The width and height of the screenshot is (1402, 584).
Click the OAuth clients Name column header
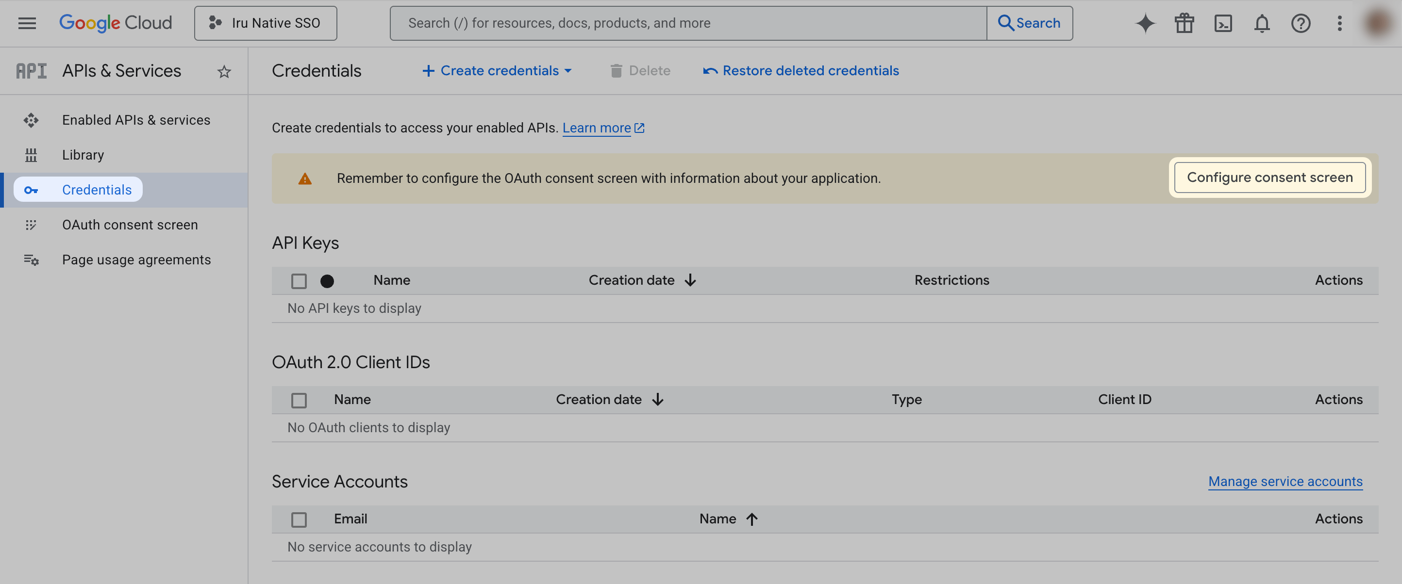pos(352,400)
